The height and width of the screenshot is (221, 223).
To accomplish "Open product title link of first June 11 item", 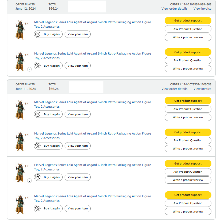I will click(92, 102).
